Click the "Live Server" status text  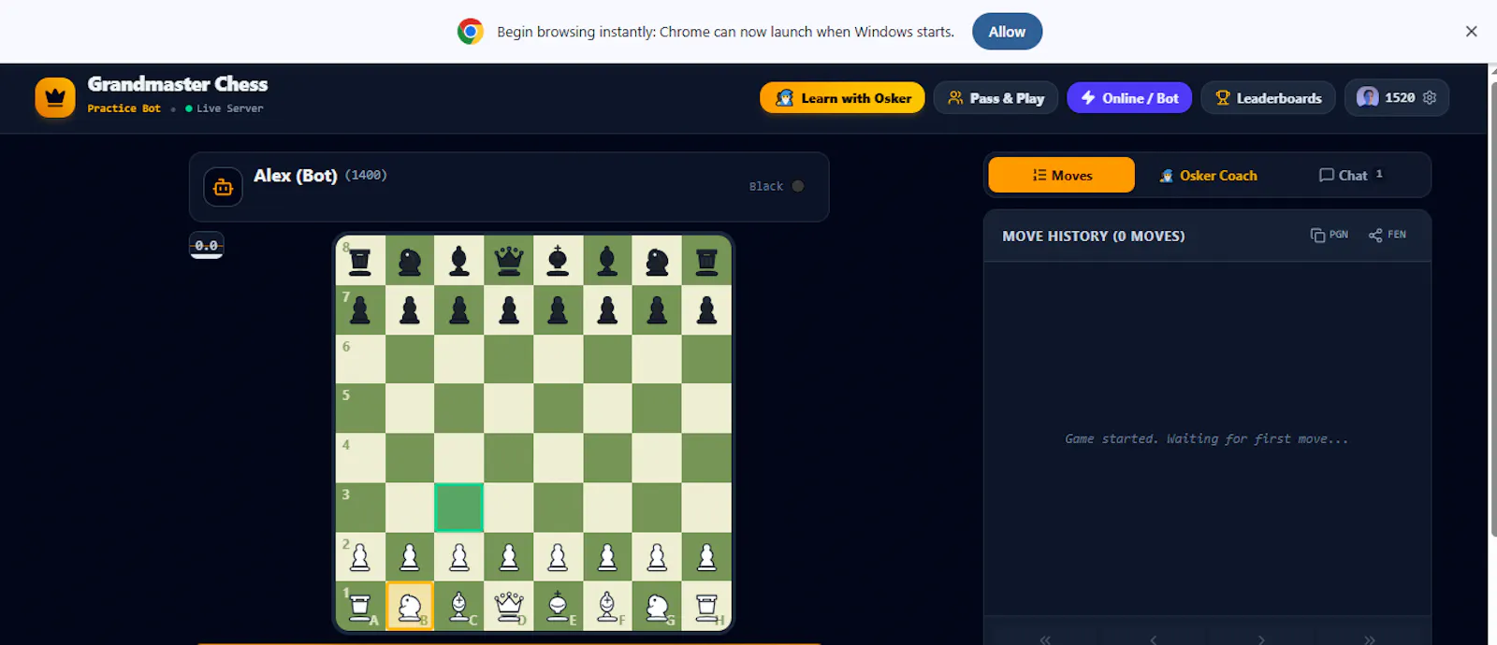pyautogui.click(x=230, y=108)
